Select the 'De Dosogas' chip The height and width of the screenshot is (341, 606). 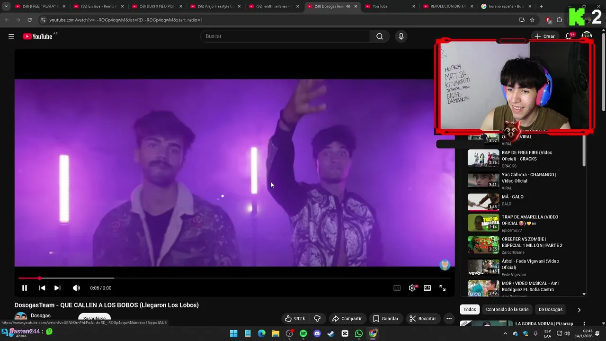point(550,309)
